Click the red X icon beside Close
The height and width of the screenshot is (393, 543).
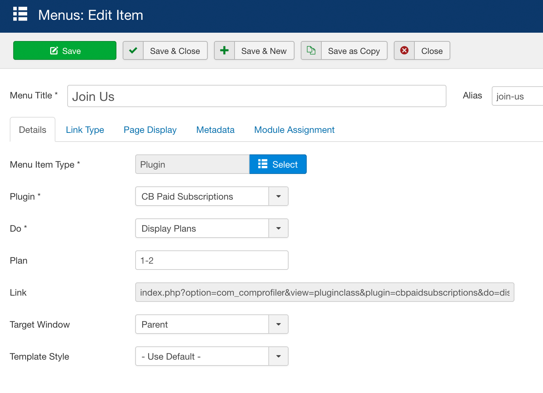[404, 50]
